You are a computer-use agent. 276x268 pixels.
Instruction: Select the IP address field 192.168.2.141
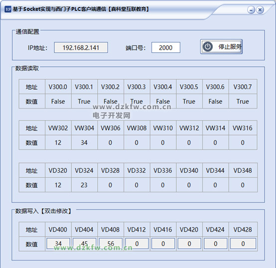point(81,47)
